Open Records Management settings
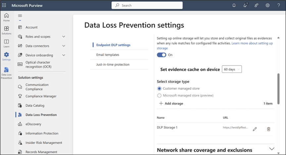This screenshot has width=286, height=155. (41, 152)
